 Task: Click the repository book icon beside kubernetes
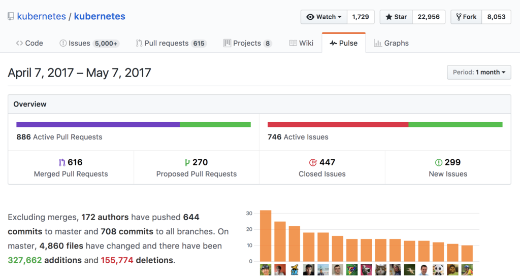[11, 16]
